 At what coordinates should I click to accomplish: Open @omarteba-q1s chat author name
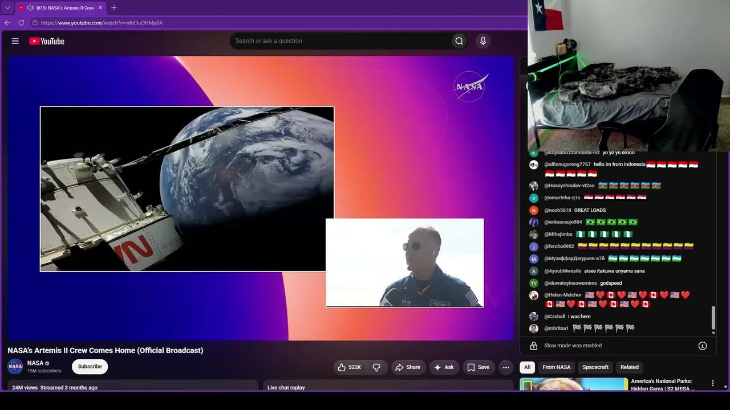pyautogui.click(x=562, y=198)
